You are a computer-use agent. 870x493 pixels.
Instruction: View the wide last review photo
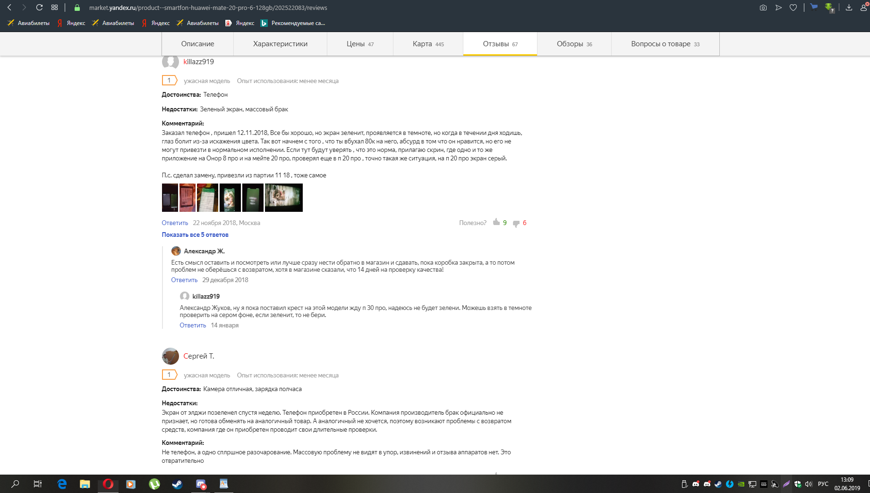tap(284, 198)
